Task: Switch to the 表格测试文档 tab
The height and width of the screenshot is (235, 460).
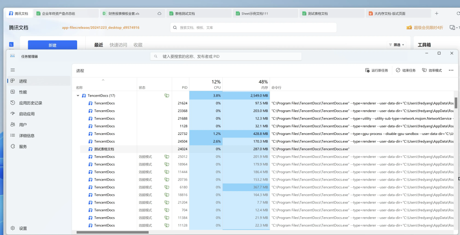Action: click(198, 14)
